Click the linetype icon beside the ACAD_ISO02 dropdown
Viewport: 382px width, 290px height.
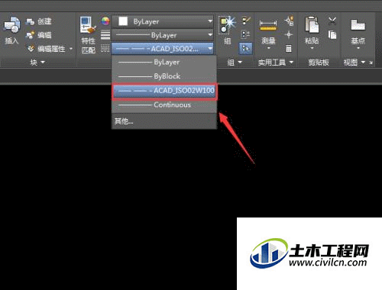pos(105,48)
